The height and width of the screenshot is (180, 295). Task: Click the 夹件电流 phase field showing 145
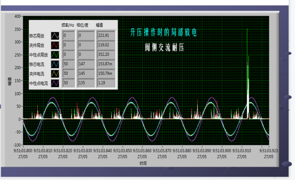coord(85,73)
